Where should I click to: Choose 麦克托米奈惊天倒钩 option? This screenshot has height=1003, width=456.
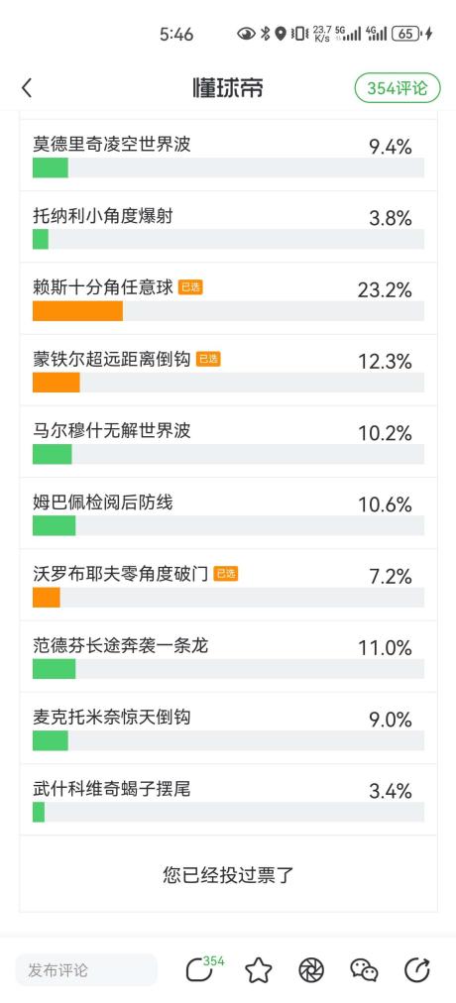[x=228, y=727]
